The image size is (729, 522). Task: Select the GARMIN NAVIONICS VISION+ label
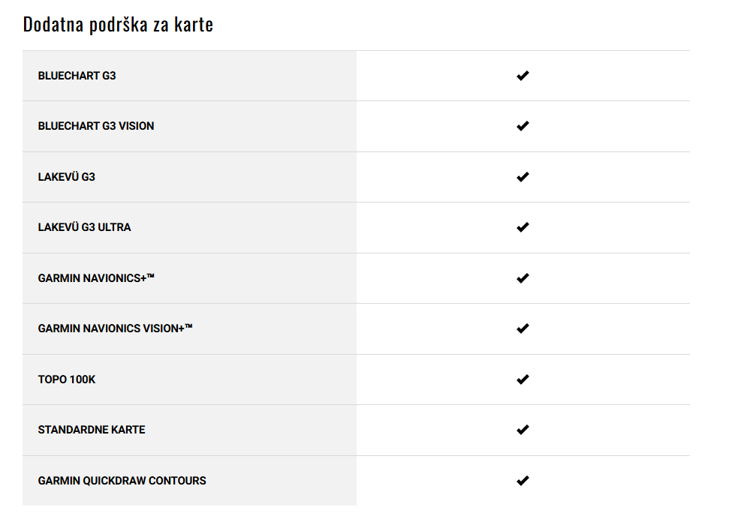pyautogui.click(x=115, y=328)
